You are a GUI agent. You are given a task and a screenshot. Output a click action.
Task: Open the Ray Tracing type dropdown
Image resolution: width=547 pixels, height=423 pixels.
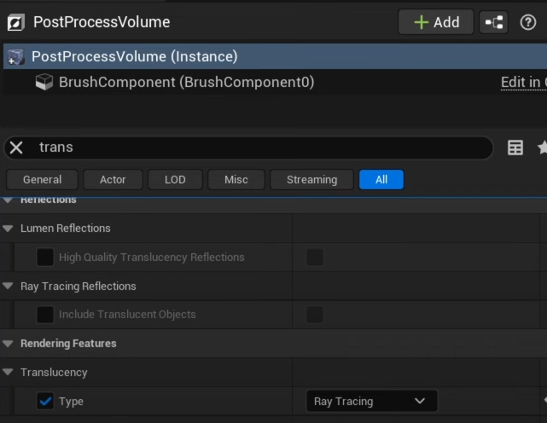pyautogui.click(x=371, y=401)
